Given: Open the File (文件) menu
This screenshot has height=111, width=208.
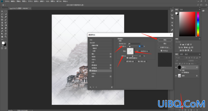Looking at the screenshot, I should (7, 1).
